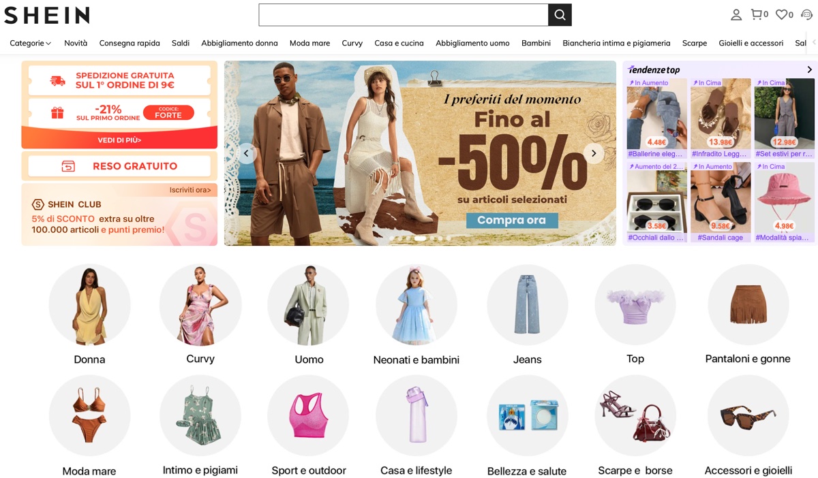Follow the VEDI DI PIÙ link
Viewport: 818px width, 478px height.
tap(119, 142)
